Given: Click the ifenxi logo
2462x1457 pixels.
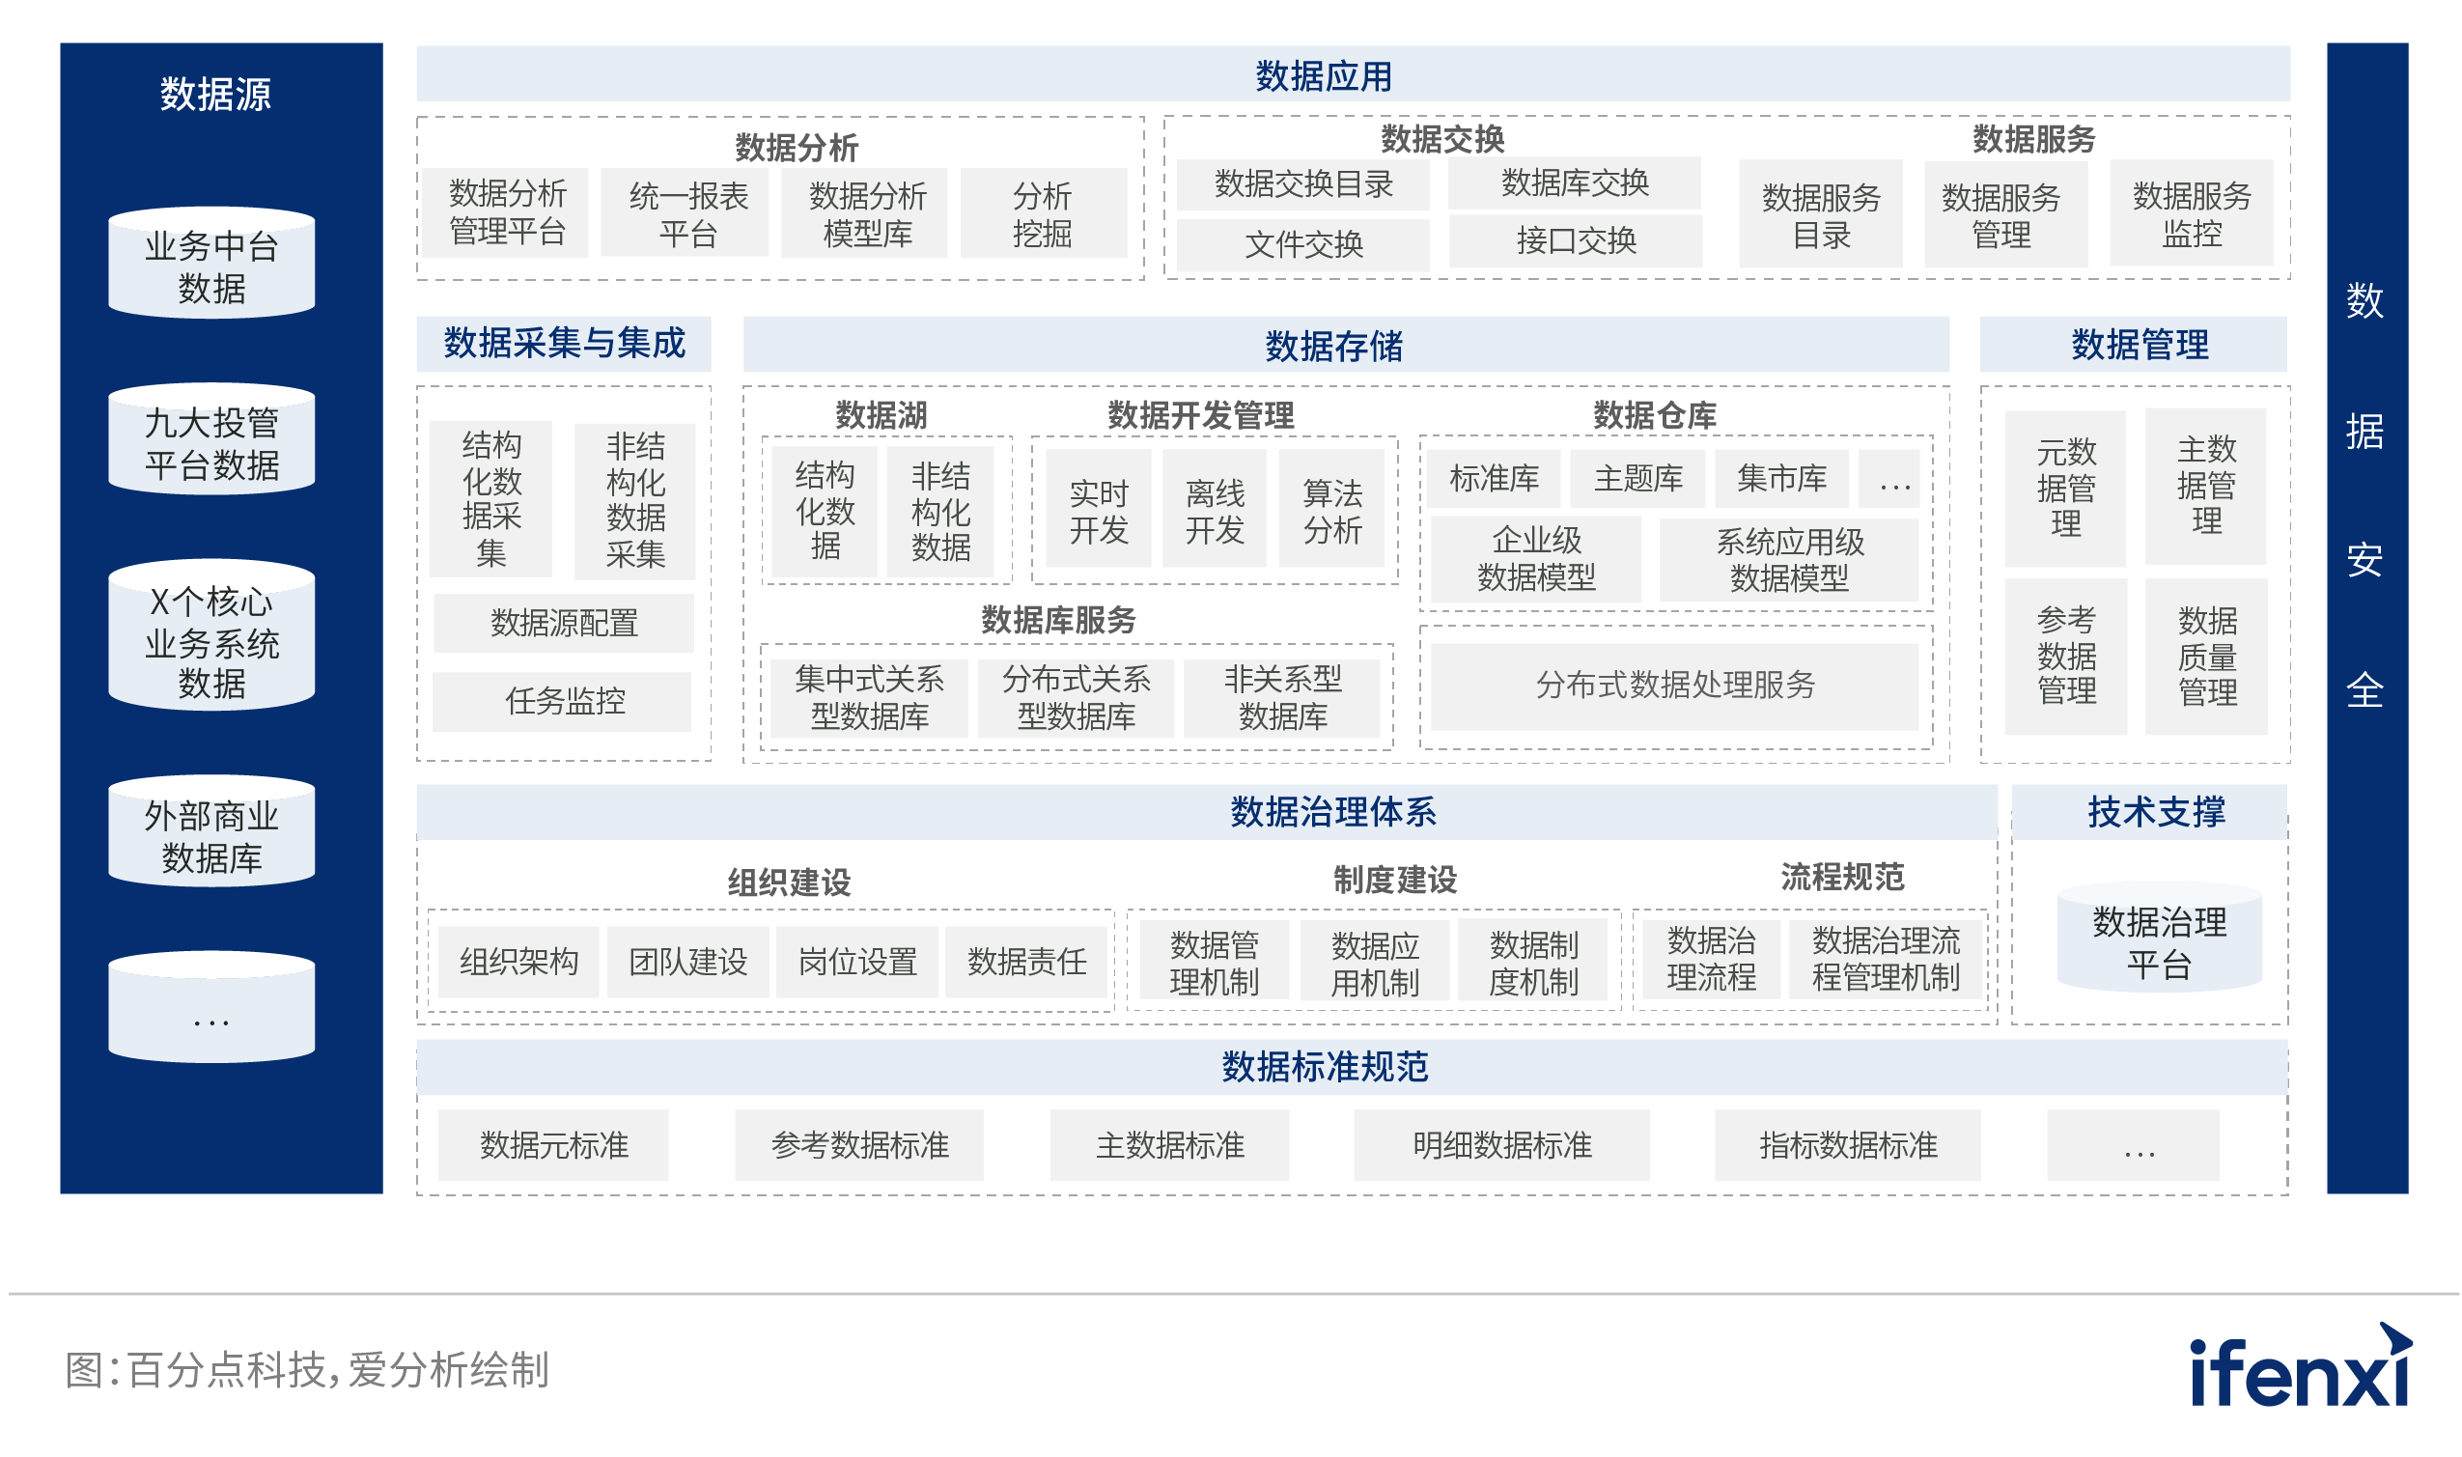Looking at the screenshot, I should pos(2298,1367).
